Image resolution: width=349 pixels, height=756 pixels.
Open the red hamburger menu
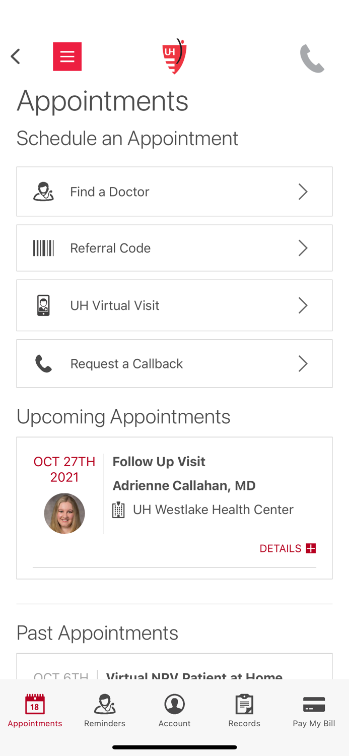point(67,56)
